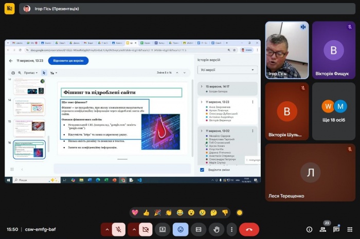Open the camera video settings arrow
The image size is (360, 239).
click(134, 229)
